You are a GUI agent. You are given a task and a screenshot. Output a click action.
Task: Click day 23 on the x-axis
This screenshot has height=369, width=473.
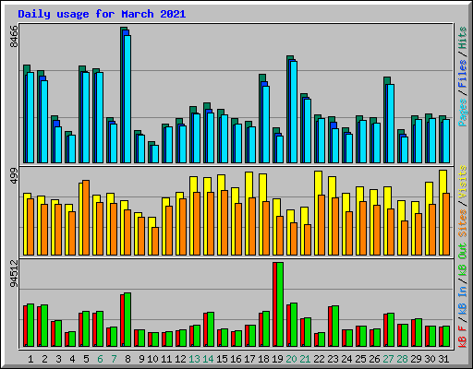[x=333, y=359]
